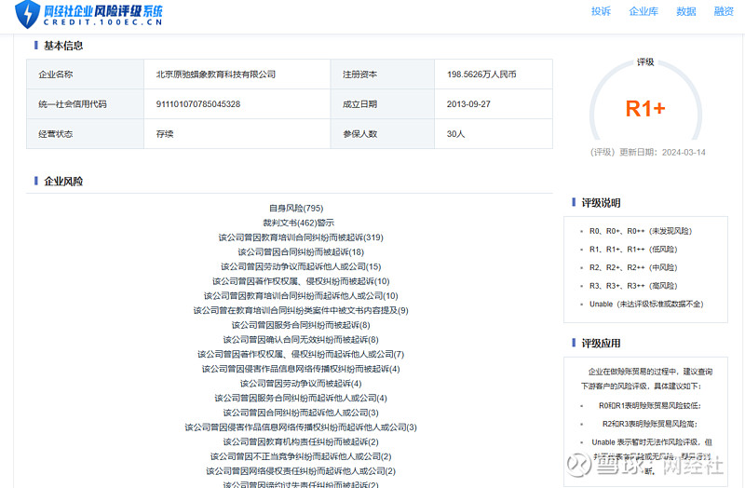Screen dimensions: 745x488
Task: Select credit code 911101070785045328
Action: click(198, 104)
